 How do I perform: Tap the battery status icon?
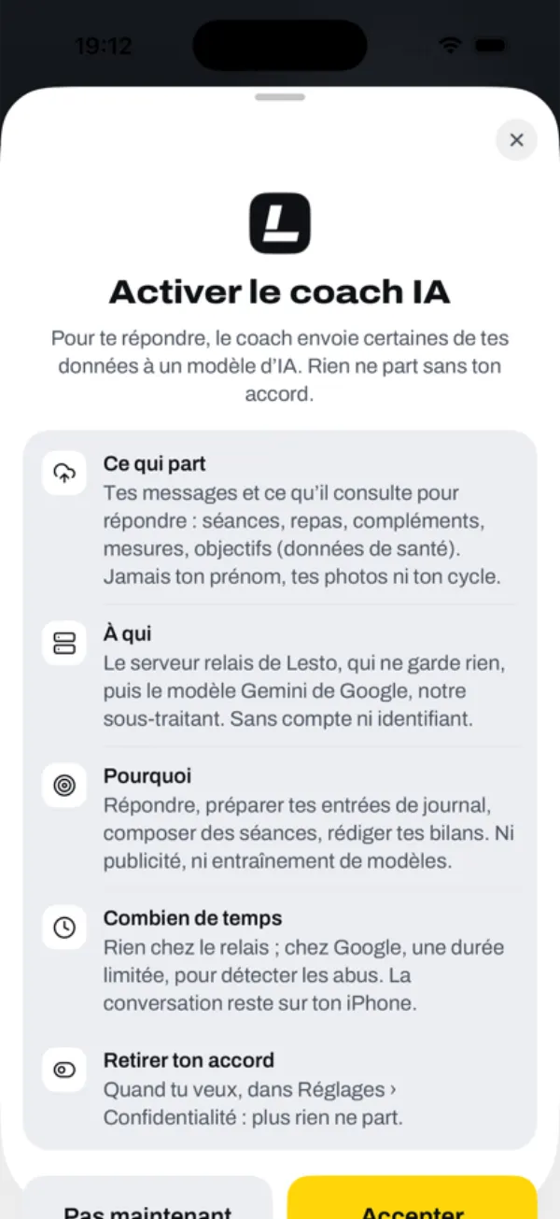point(490,45)
